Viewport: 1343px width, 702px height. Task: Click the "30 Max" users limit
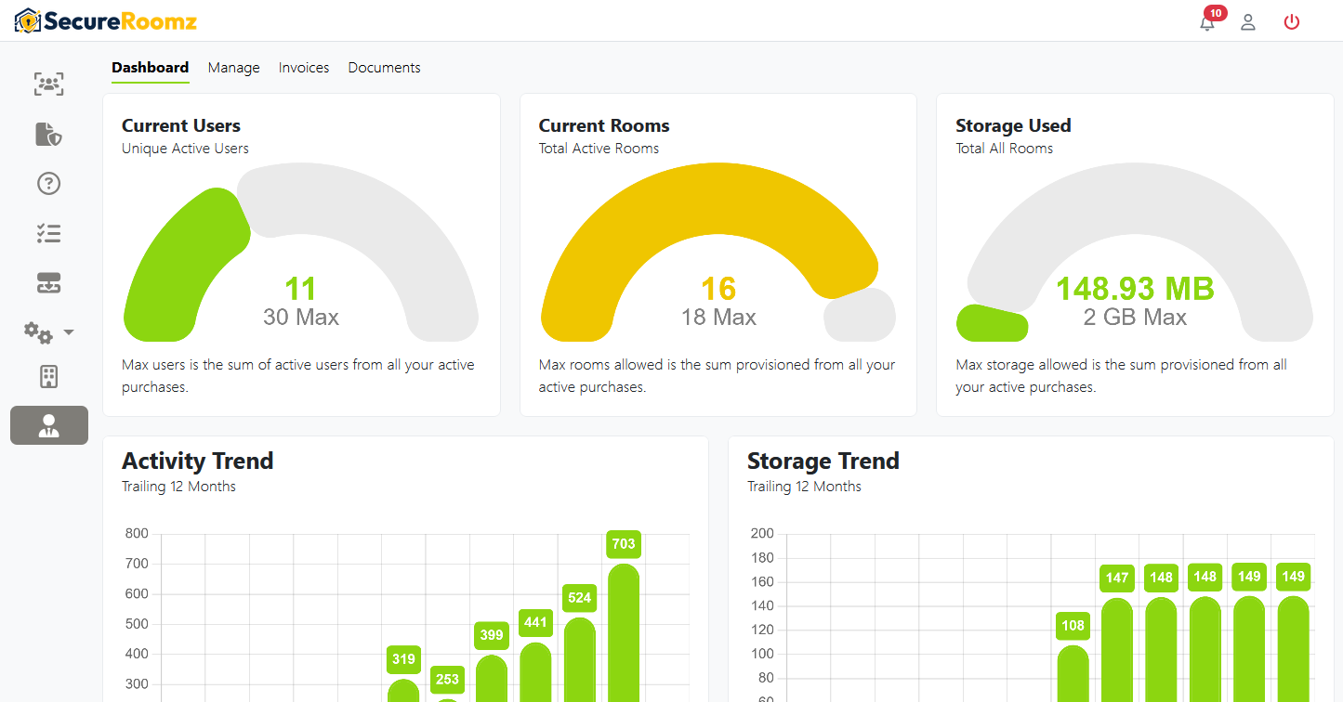(x=301, y=318)
